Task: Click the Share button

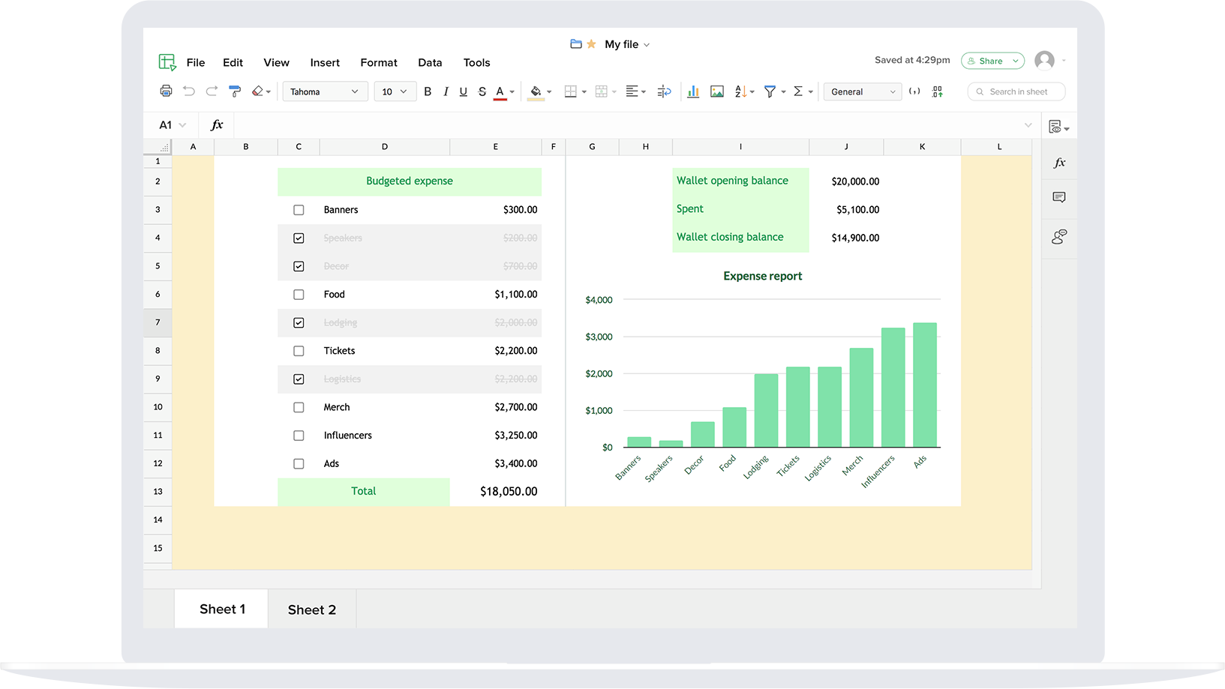Action: click(x=991, y=61)
